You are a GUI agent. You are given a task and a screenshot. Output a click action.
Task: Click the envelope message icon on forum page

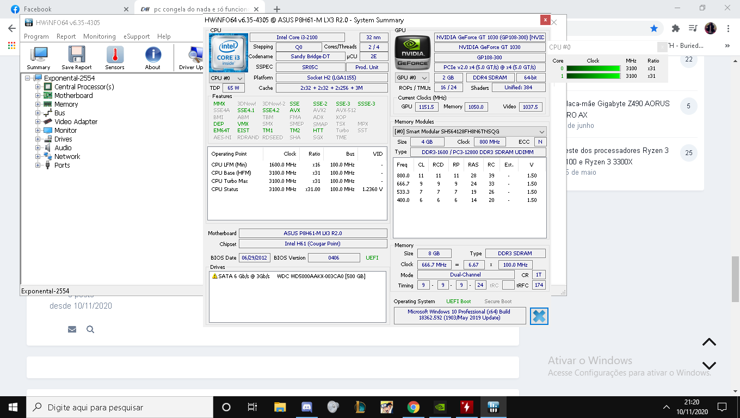72,329
